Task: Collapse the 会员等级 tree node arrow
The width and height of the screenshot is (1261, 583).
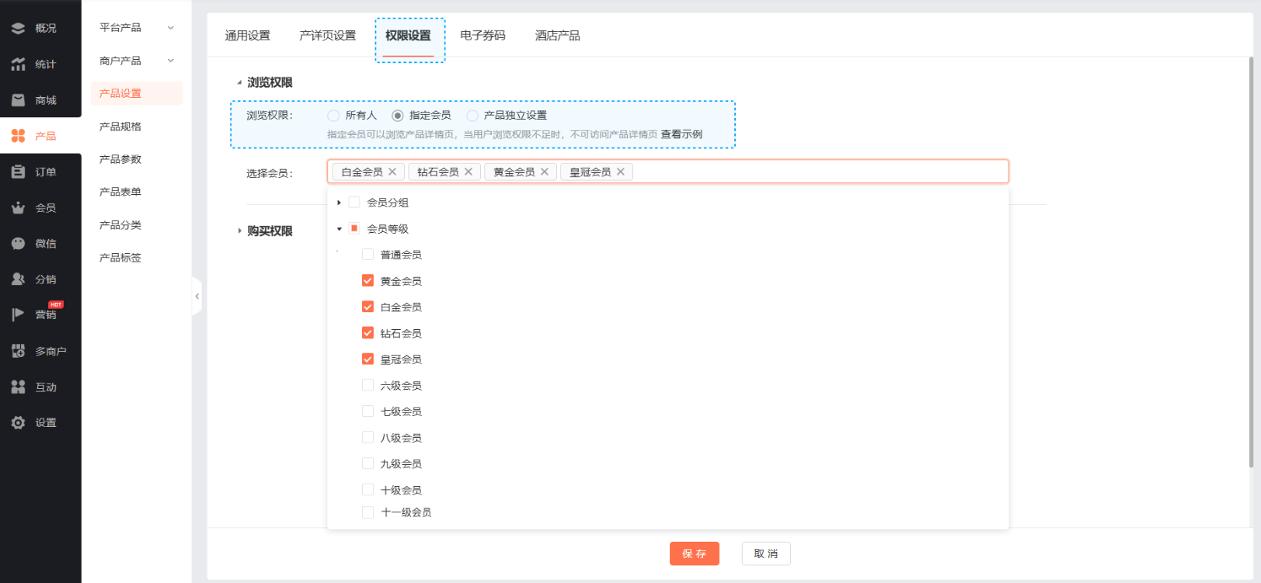Action: tap(339, 229)
